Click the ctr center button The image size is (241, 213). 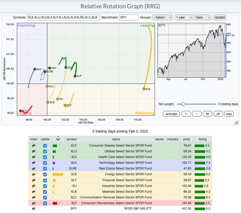coord(218,114)
